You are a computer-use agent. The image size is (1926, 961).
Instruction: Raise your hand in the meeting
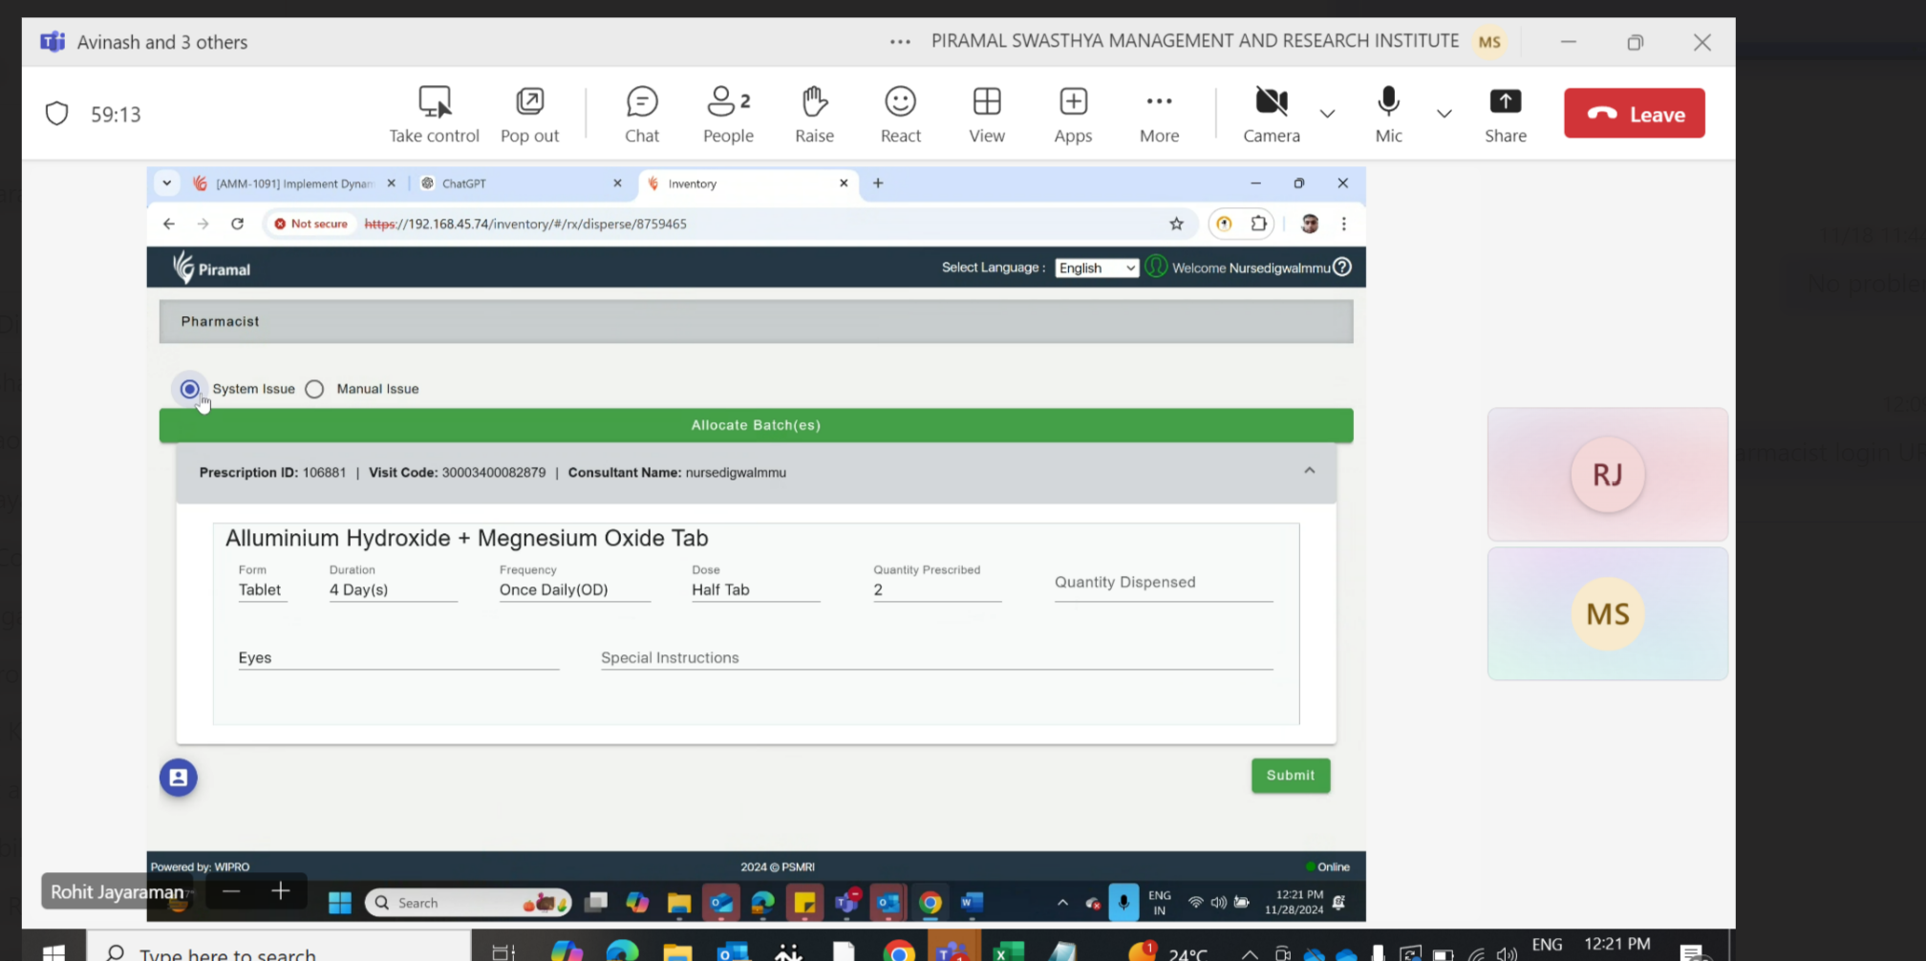814,102
